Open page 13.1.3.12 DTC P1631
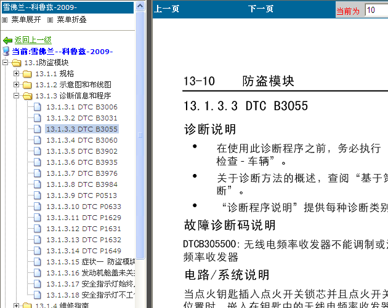This screenshot has height=308, width=388. (84, 229)
